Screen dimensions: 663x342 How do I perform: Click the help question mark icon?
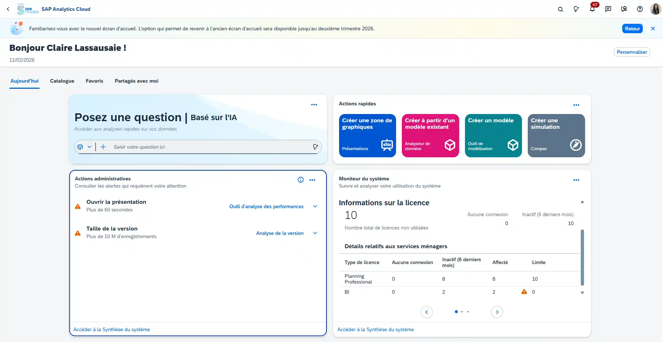point(640,9)
